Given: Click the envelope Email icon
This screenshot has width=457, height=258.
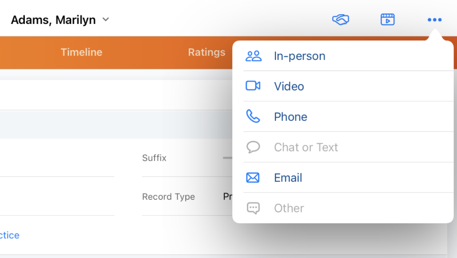Looking at the screenshot, I should [253, 178].
